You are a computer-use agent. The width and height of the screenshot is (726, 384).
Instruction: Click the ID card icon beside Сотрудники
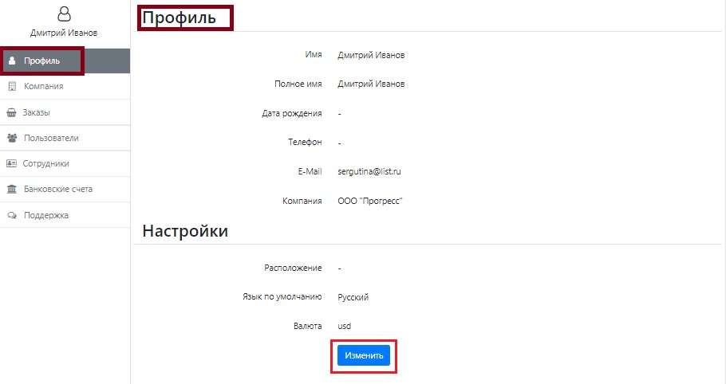pyautogui.click(x=11, y=163)
